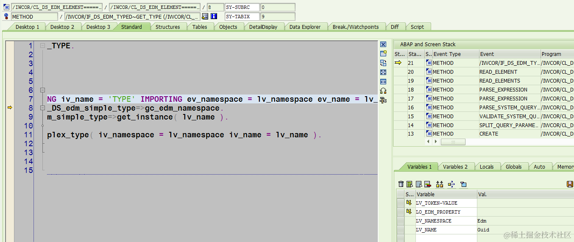Click the second list icon in the variables toolbar
The height and width of the screenshot is (242, 574).
pyautogui.click(x=419, y=184)
